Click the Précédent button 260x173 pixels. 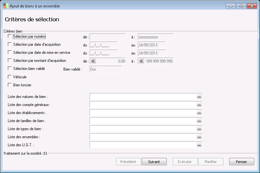(x=128, y=161)
